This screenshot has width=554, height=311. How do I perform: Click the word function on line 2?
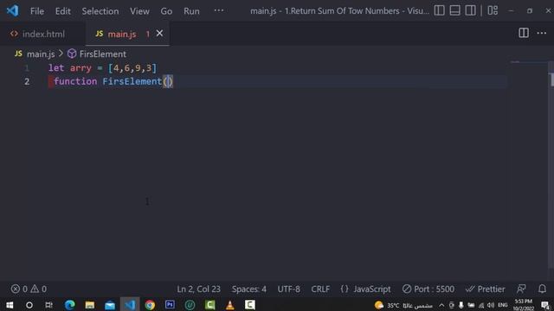point(75,81)
